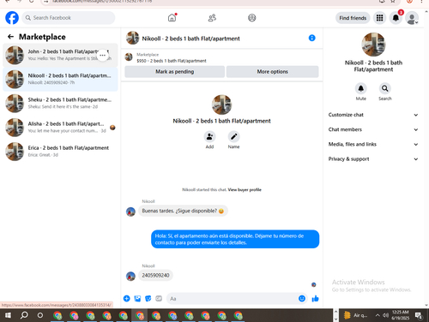
Task: Expand Media, files and links section
Action: pyautogui.click(x=373, y=144)
